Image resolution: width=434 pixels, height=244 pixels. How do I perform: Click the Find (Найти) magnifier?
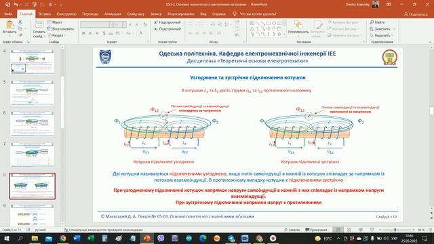point(372,22)
